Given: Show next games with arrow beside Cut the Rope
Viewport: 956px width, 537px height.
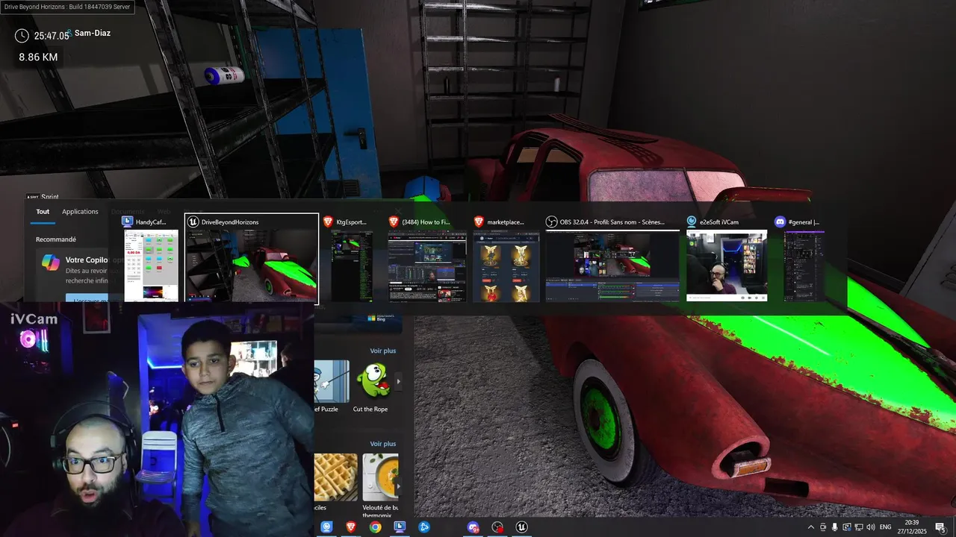Looking at the screenshot, I should point(398,381).
